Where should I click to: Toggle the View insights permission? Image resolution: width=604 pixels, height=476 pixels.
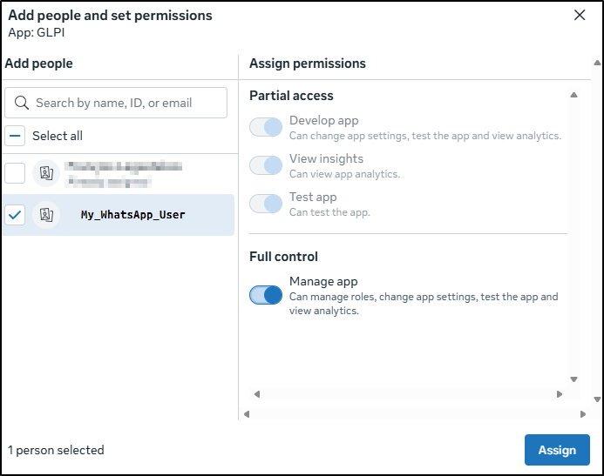(266, 165)
